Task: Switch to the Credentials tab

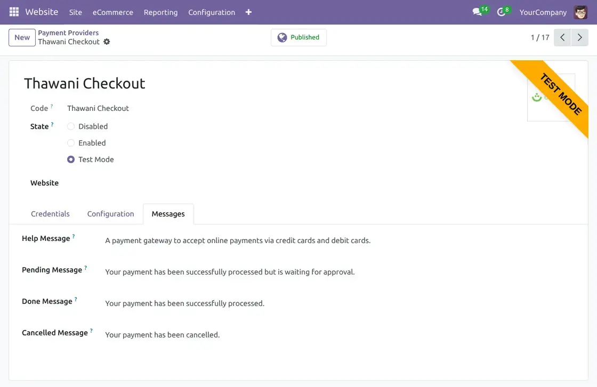Action: click(x=50, y=214)
